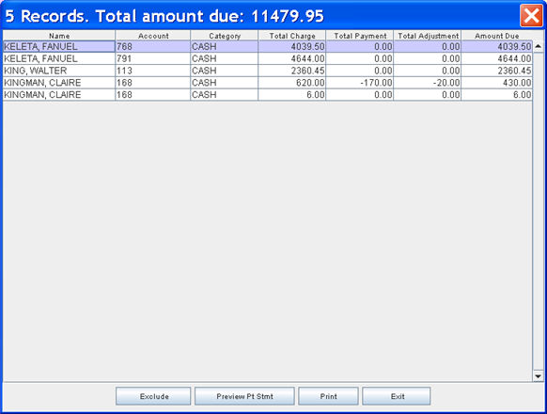
Task: Click the Total Adjustment column header
Action: [x=428, y=36]
